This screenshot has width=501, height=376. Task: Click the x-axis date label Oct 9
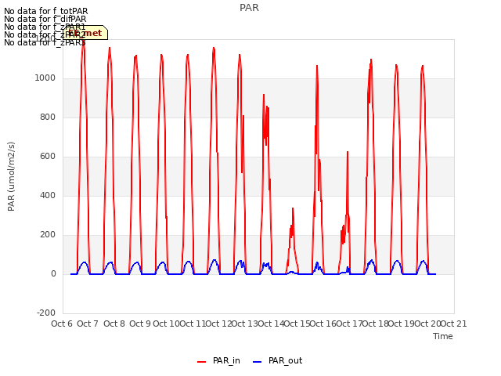(x=140, y=324)
